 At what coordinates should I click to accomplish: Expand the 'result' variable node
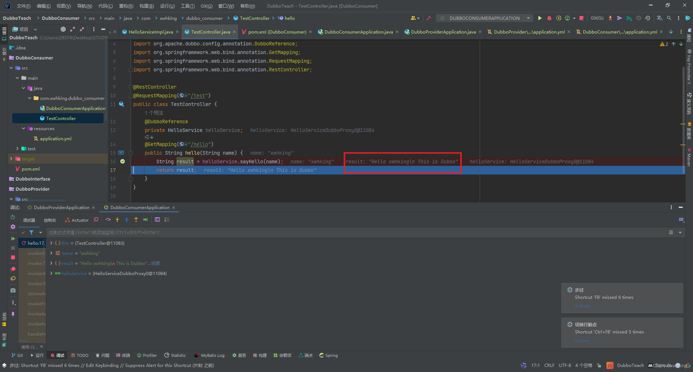coord(51,263)
